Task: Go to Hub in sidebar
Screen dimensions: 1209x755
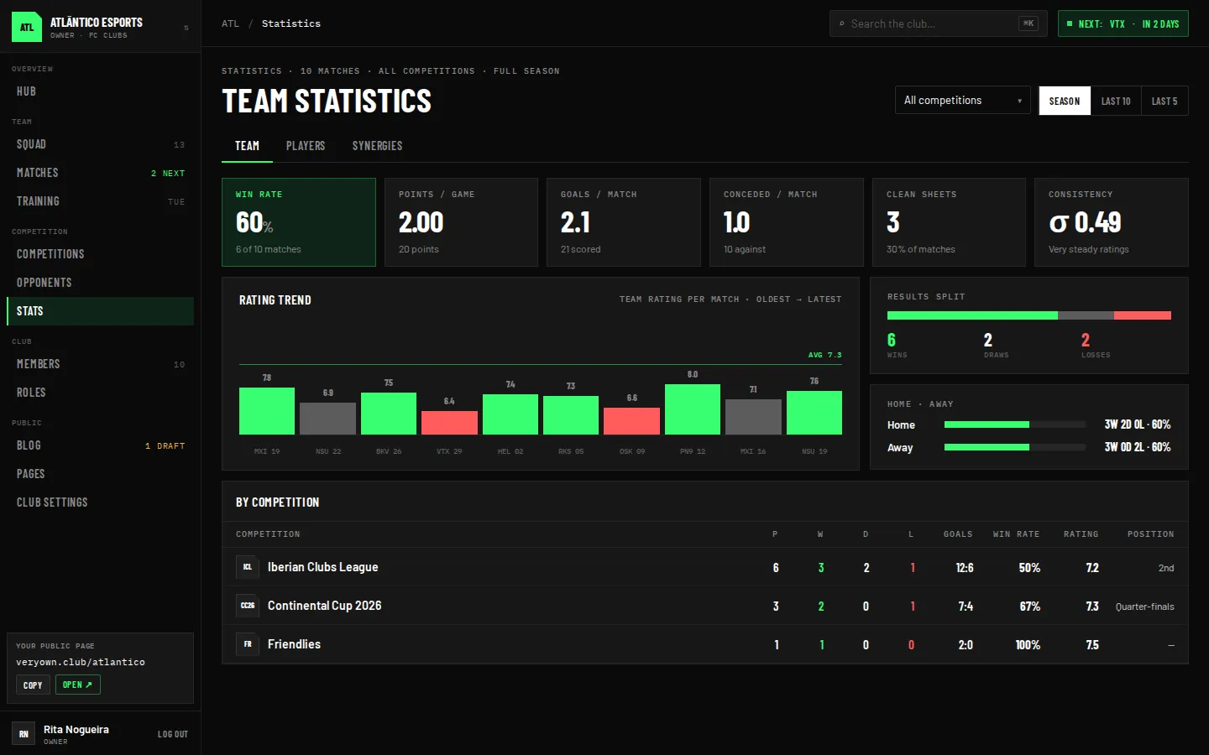Action: [100, 91]
